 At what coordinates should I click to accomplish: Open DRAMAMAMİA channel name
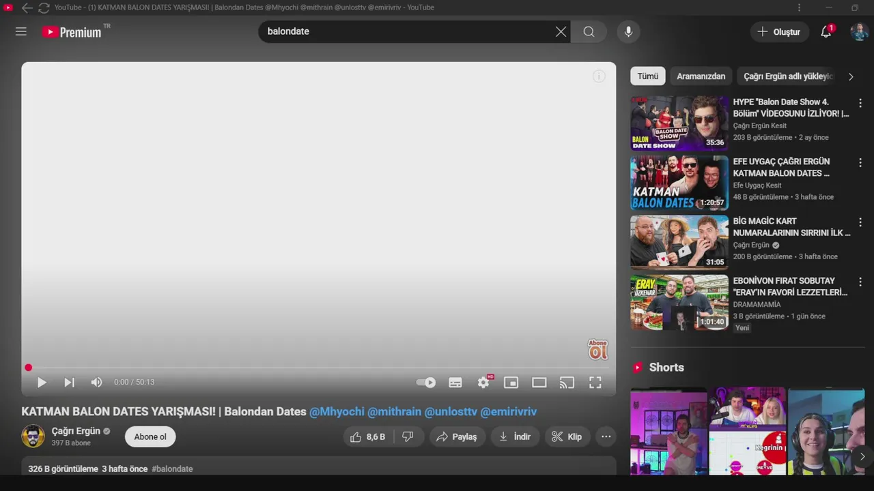coord(757,305)
